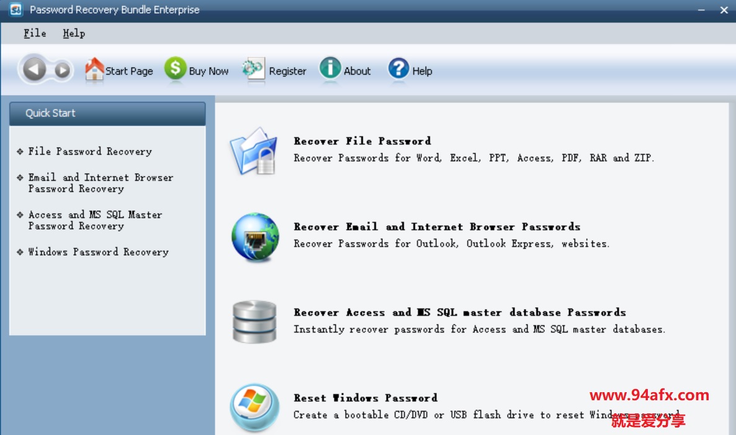Select File Password Recovery in Quick Start
Image resolution: width=736 pixels, height=435 pixels.
[x=90, y=151]
